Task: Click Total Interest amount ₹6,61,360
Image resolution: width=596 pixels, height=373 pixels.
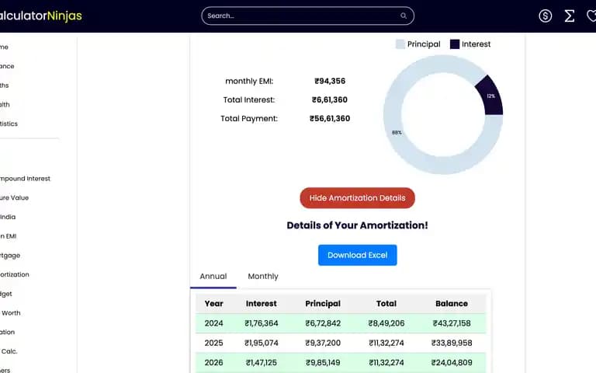Action: pyautogui.click(x=330, y=99)
